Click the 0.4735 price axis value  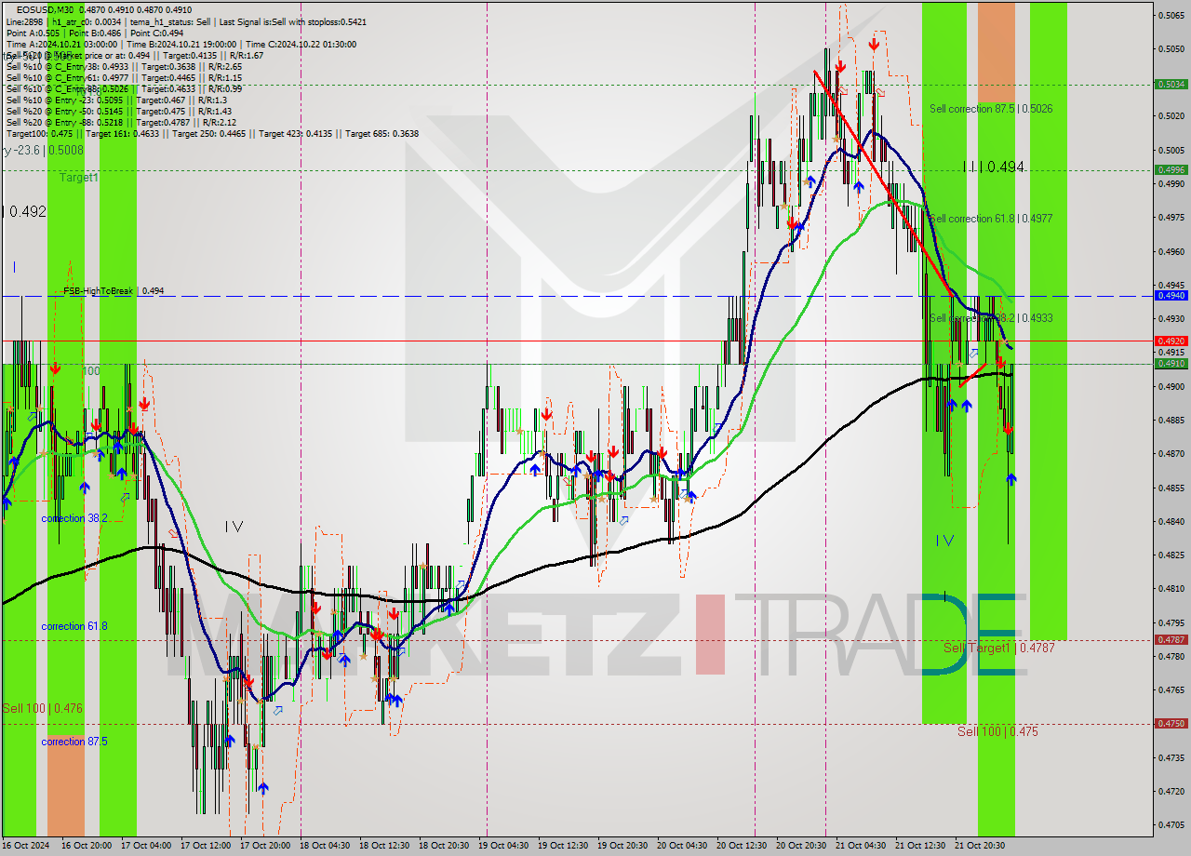pos(1171,757)
